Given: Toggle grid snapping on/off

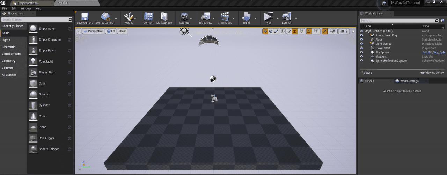Looking at the screenshot, I should click(294, 31).
